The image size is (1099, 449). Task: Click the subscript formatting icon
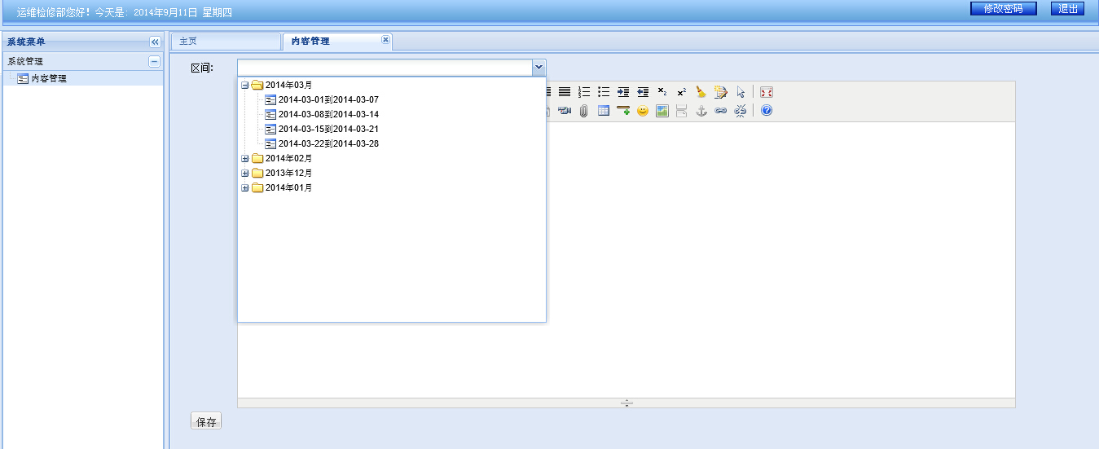point(662,92)
